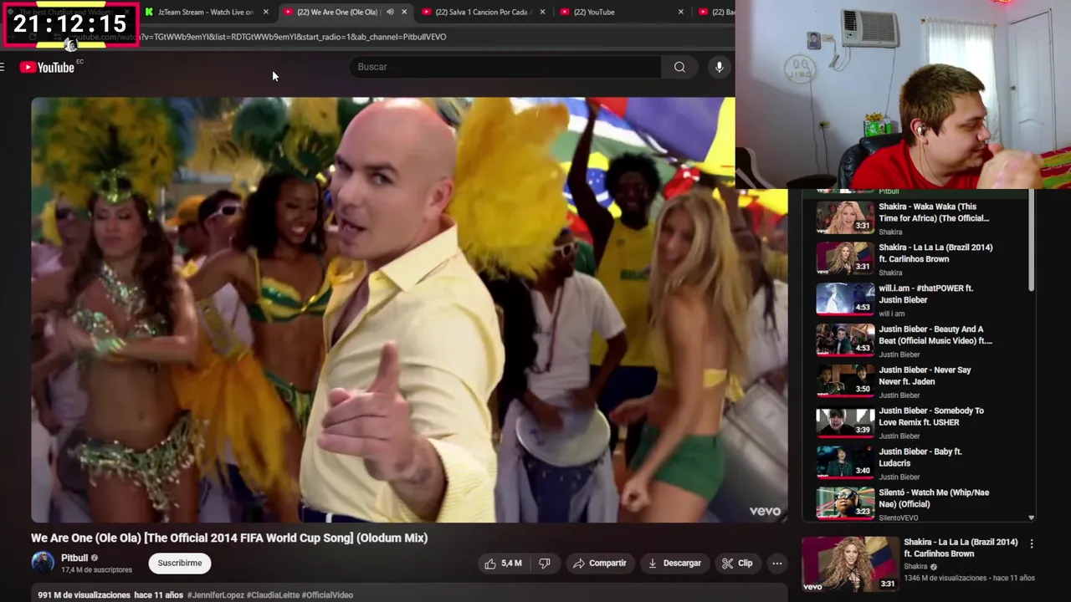Open 'Justin Bieber - Baby ft. Ludacris' title

click(x=920, y=457)
